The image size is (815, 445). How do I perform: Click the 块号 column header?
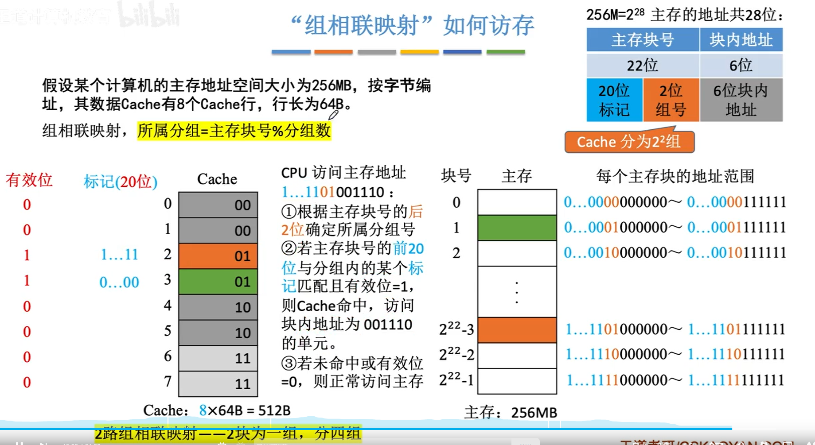pos(456,176)
